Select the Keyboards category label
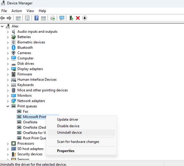The height and width of the screenshot is (166, 184). (25, 85)
